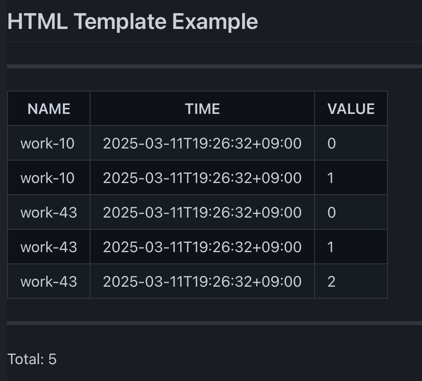Select the timestamp in the second table row
422x381 pixels.
[x=202, y=178]
